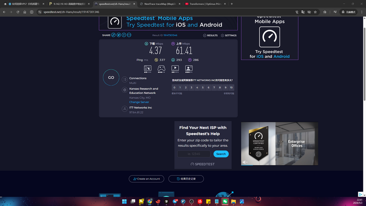Open the iOS link in sidebar ad
The height and width of the screenshot is (206, 366).
[260, 56]
